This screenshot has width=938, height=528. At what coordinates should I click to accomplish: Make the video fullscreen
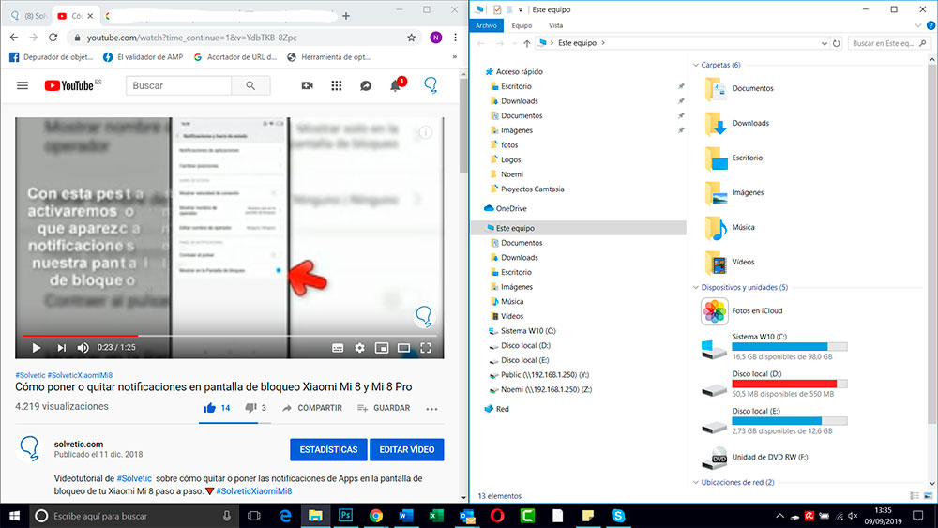point(426,347)
